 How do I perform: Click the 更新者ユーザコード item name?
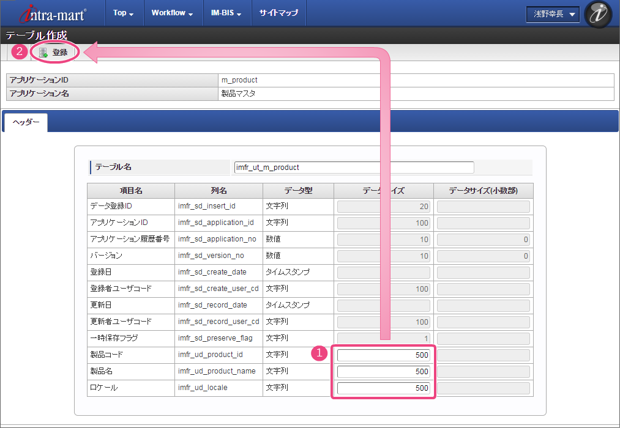[x=121, y=322]
